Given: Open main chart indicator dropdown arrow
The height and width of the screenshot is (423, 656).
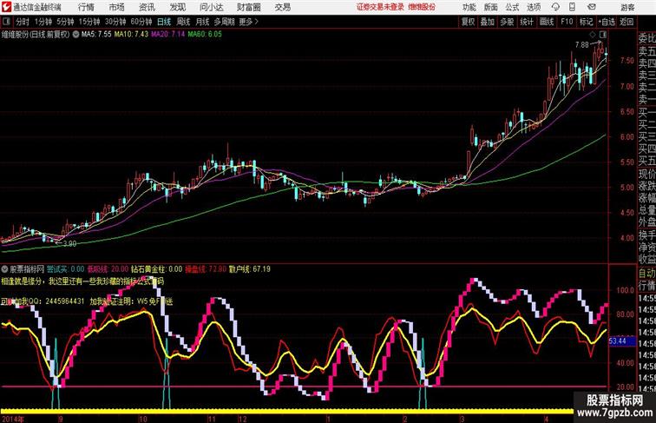Looking at the screenshot, I should click(75, 35).
